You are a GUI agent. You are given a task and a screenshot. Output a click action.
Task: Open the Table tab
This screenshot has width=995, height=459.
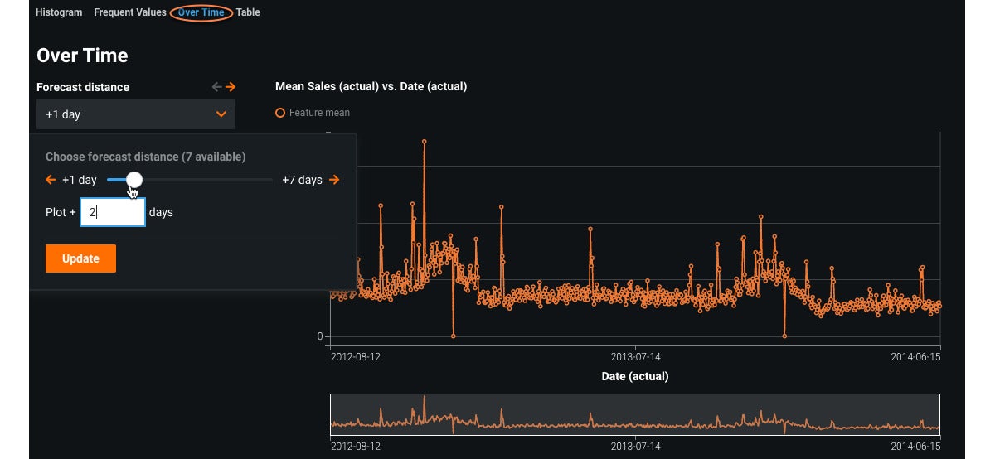point(248,12)
